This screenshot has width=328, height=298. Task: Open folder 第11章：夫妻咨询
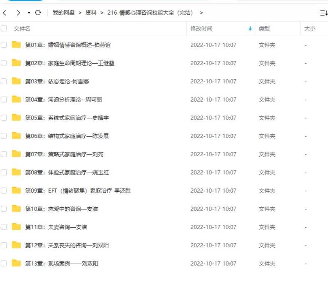[56, 227]
